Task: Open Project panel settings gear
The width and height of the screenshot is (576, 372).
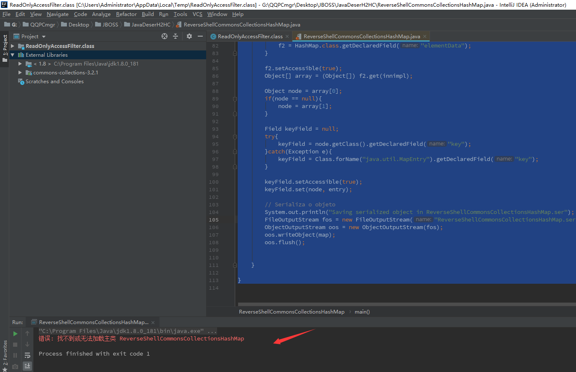Action: click(x=189, y=37)
